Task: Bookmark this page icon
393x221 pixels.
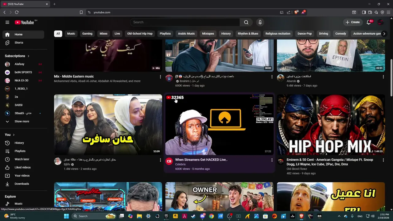Action: click(x=81, y=12)
